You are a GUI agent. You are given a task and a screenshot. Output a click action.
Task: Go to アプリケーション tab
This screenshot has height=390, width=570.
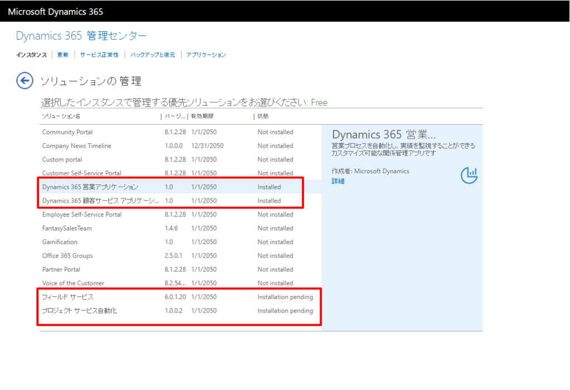(x=206, y=55)
